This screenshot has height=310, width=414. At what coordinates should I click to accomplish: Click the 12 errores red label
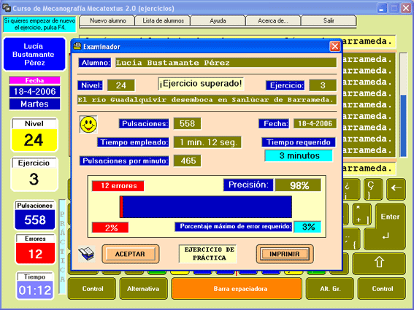click(118, 186)
